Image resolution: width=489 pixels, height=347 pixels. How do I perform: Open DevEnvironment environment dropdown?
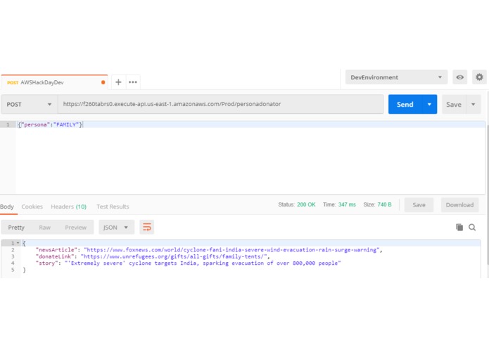[x=396, y=77]
